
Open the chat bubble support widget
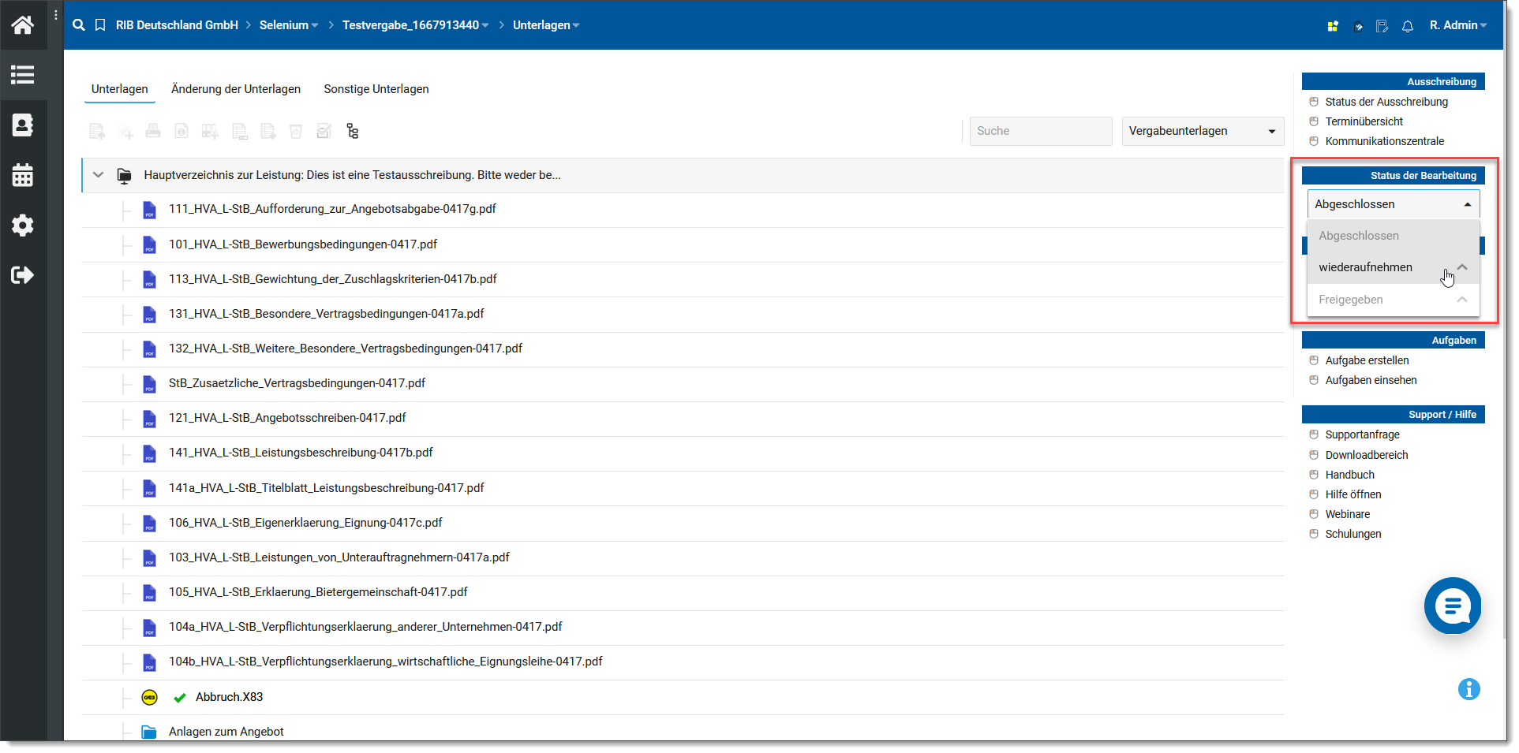point(1452,606)
